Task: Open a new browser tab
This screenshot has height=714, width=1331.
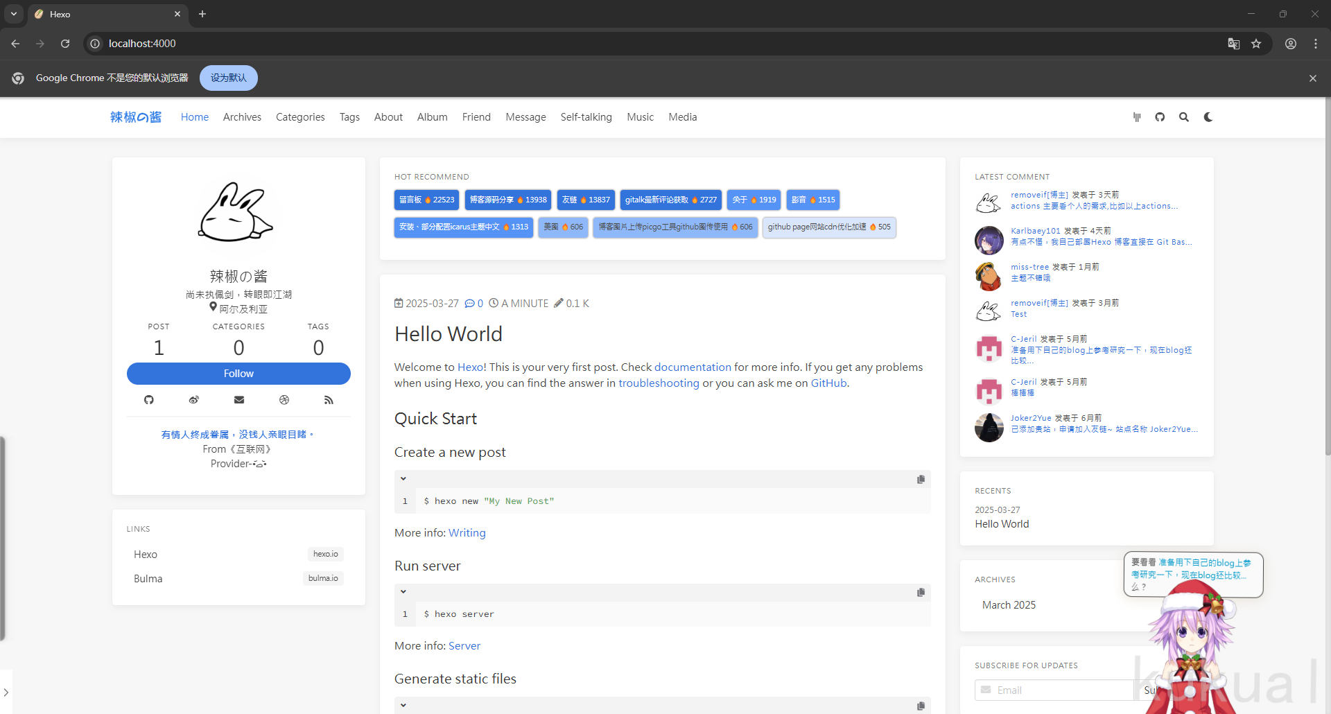Action: click(x=202, y=14)
